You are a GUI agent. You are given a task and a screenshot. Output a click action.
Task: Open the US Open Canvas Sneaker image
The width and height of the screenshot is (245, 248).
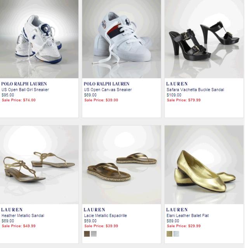pyautogui.click(x=122, y=39)
